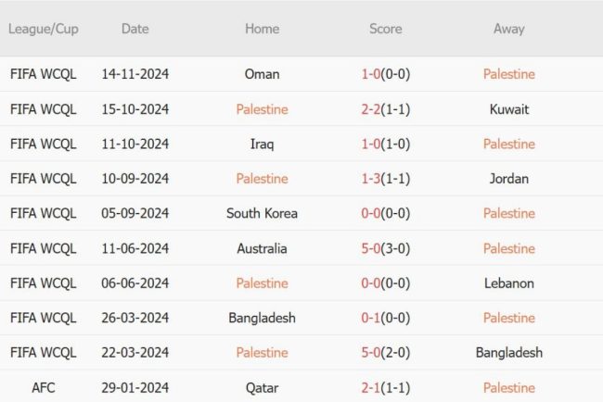
Task: Open the Qatar team link
Action: point(262,388)
